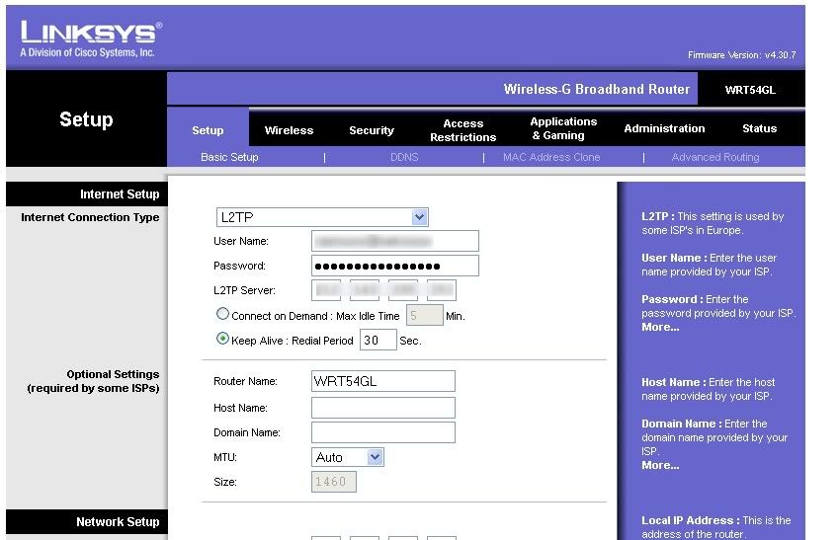
Task: Click the Domain Name field
Action: tap(383, 432)
